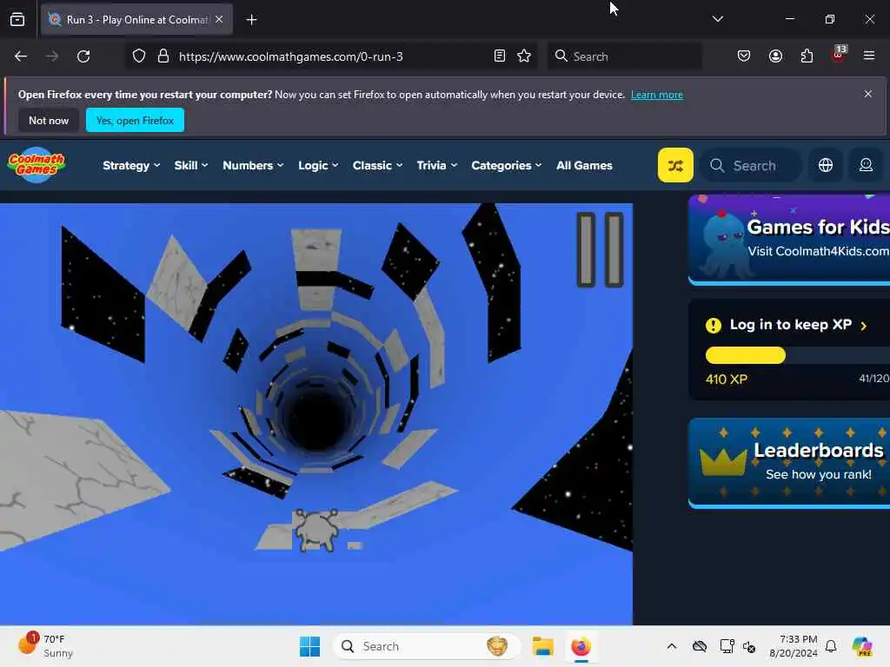Click the muted volume tray icon
The height and width of the screenshot is (667, 890).
(x=749, y=646)
